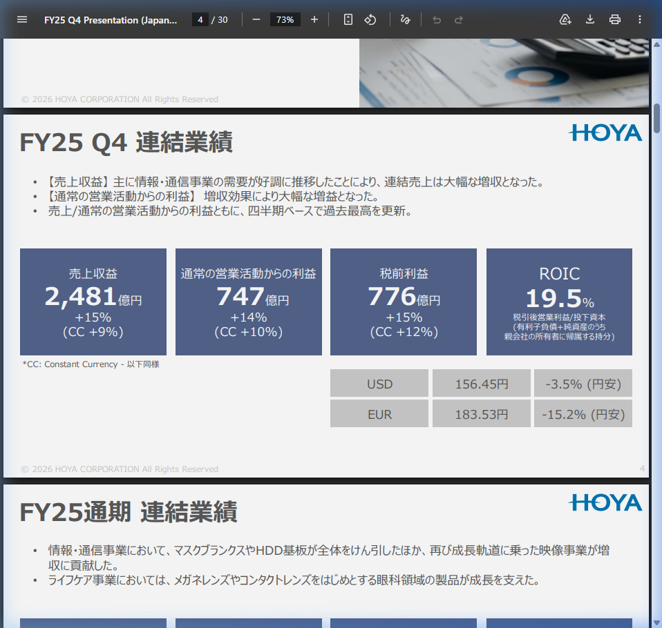Click the 税前利益 776億円 card
The width and height of the screenshot is (662, 628).
point(404,302)
